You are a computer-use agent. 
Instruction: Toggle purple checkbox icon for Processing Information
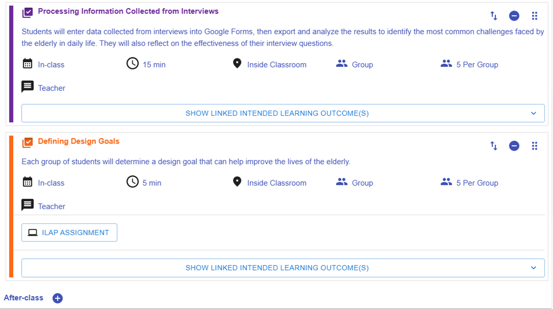click(x=27, y=13)
